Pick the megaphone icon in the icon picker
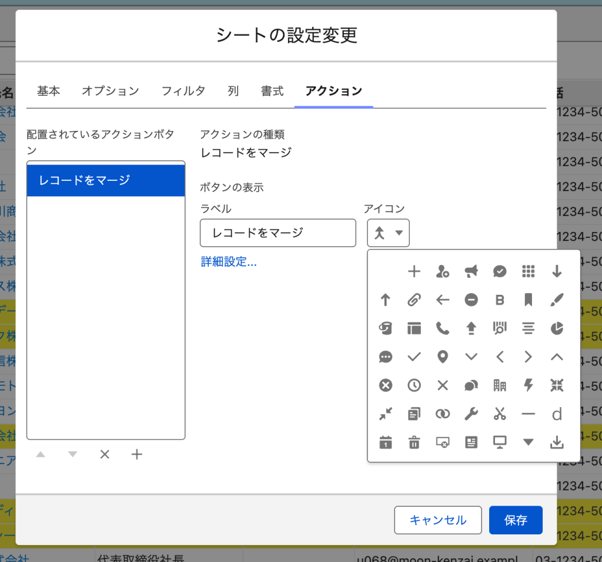Viewport: 602px width, 562px height. coord(471,271)
